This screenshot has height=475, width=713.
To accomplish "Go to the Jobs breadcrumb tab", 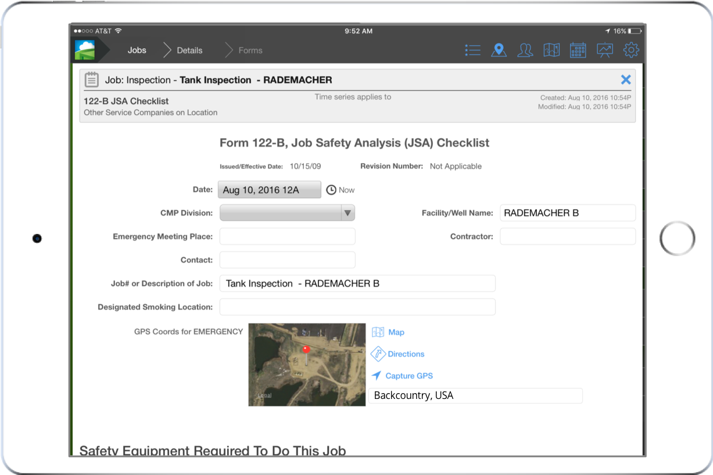I will (x=137, y=51).
